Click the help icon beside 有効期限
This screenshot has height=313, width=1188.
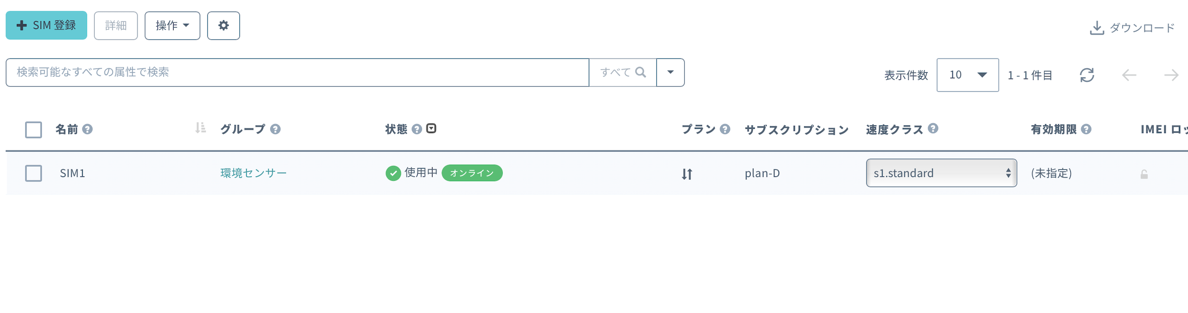point(1086,129)
